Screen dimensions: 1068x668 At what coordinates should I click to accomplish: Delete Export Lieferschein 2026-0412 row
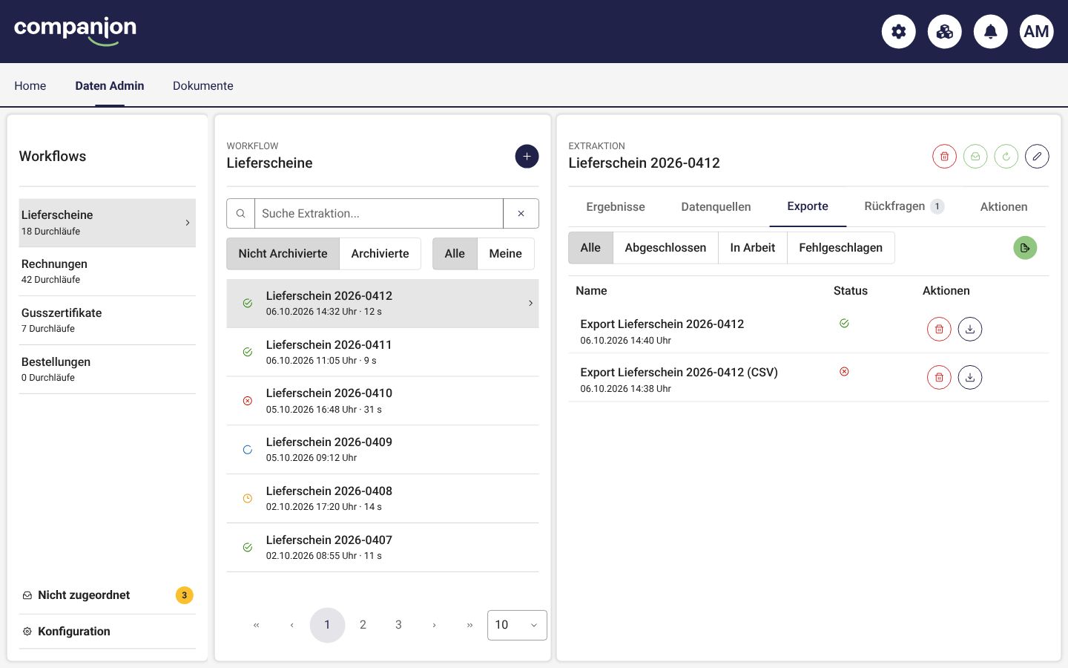tap(939, 329)
